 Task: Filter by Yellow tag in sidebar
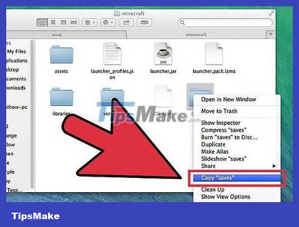[11, 145]
